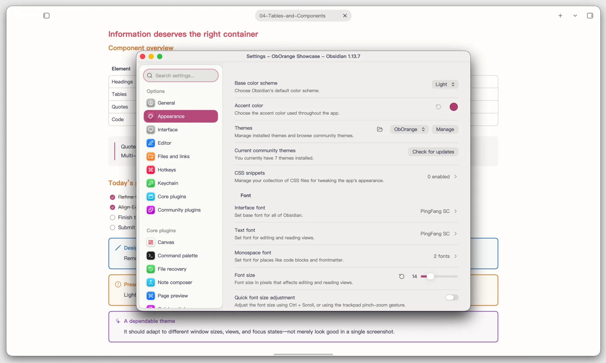606x363 pixels.
Task: Open Command palette plugin settings
Action: pos(181,256)
